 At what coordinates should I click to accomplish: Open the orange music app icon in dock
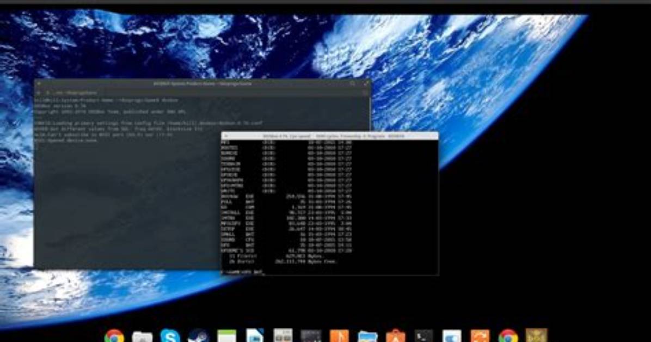pos(339,335)
